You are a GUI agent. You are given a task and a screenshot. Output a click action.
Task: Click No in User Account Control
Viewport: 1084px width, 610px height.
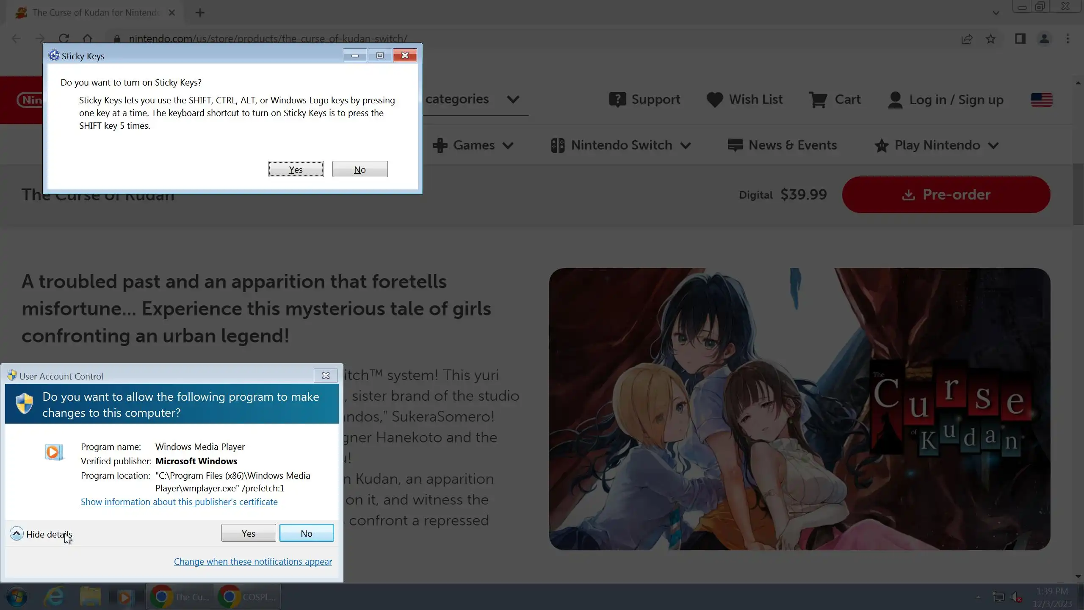tap(307, 533)
